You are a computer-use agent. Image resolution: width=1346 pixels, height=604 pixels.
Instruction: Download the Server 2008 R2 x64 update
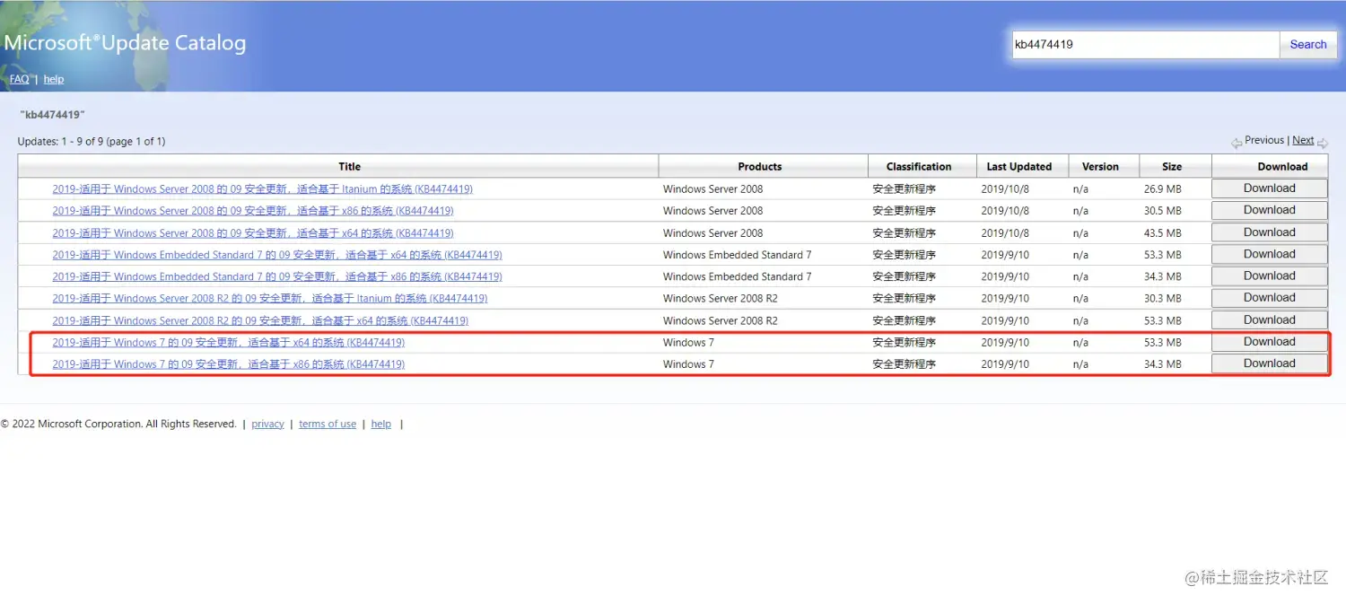1269,320
